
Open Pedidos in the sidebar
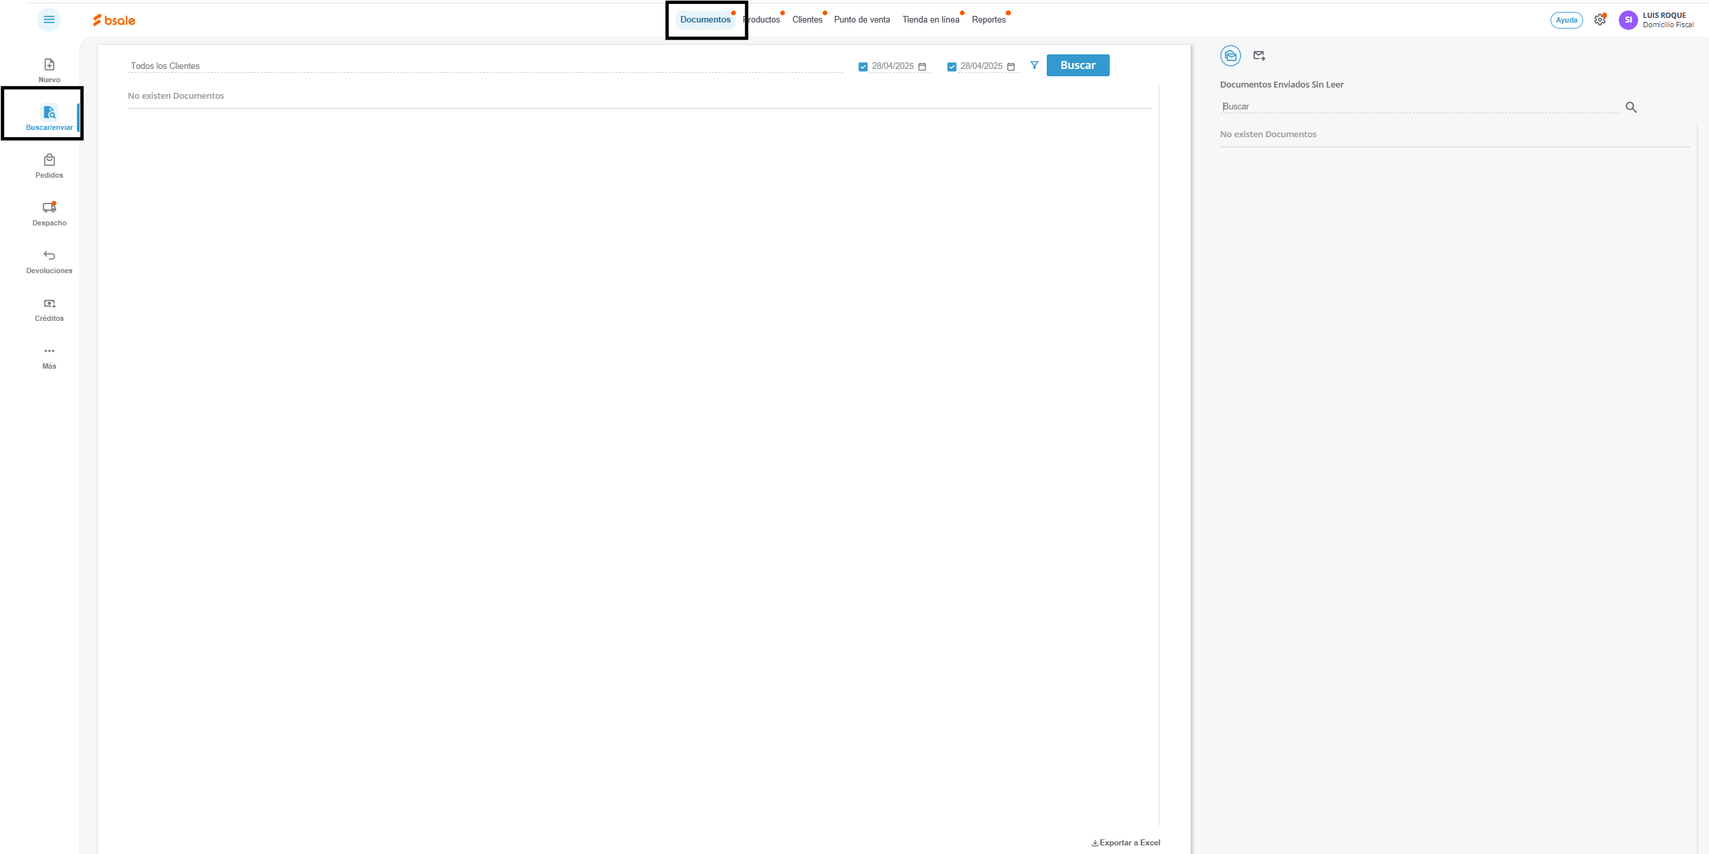click(49, 166)
